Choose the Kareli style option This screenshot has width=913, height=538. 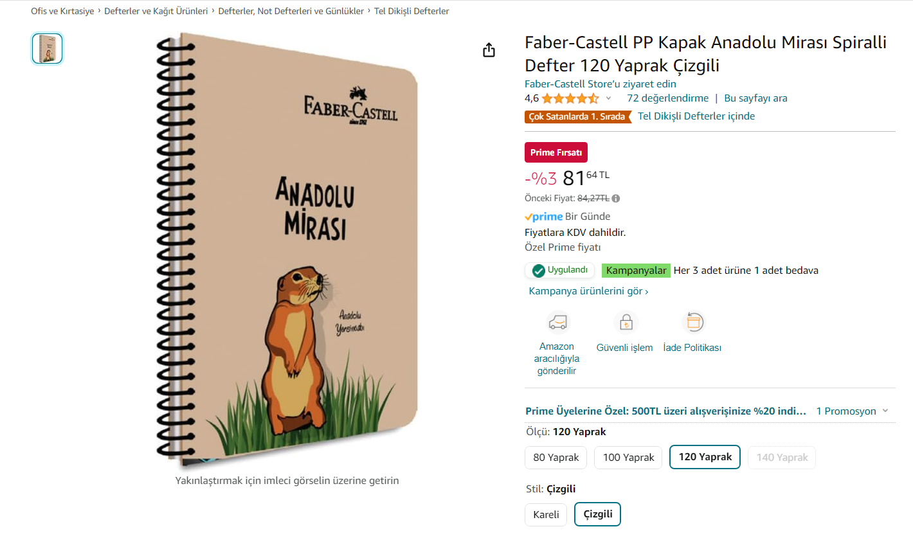pyautogui.click(x=547, y=515)
